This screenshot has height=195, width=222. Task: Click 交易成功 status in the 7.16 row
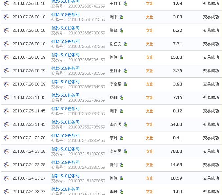click(211, 98)
